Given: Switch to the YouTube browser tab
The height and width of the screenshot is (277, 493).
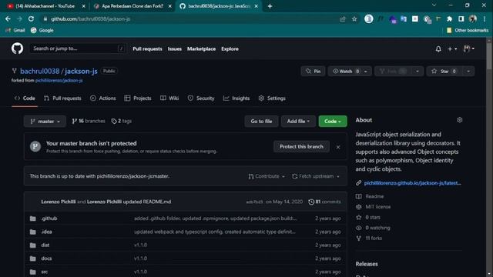Looking at the screenshot, I should tap(46, 6).
